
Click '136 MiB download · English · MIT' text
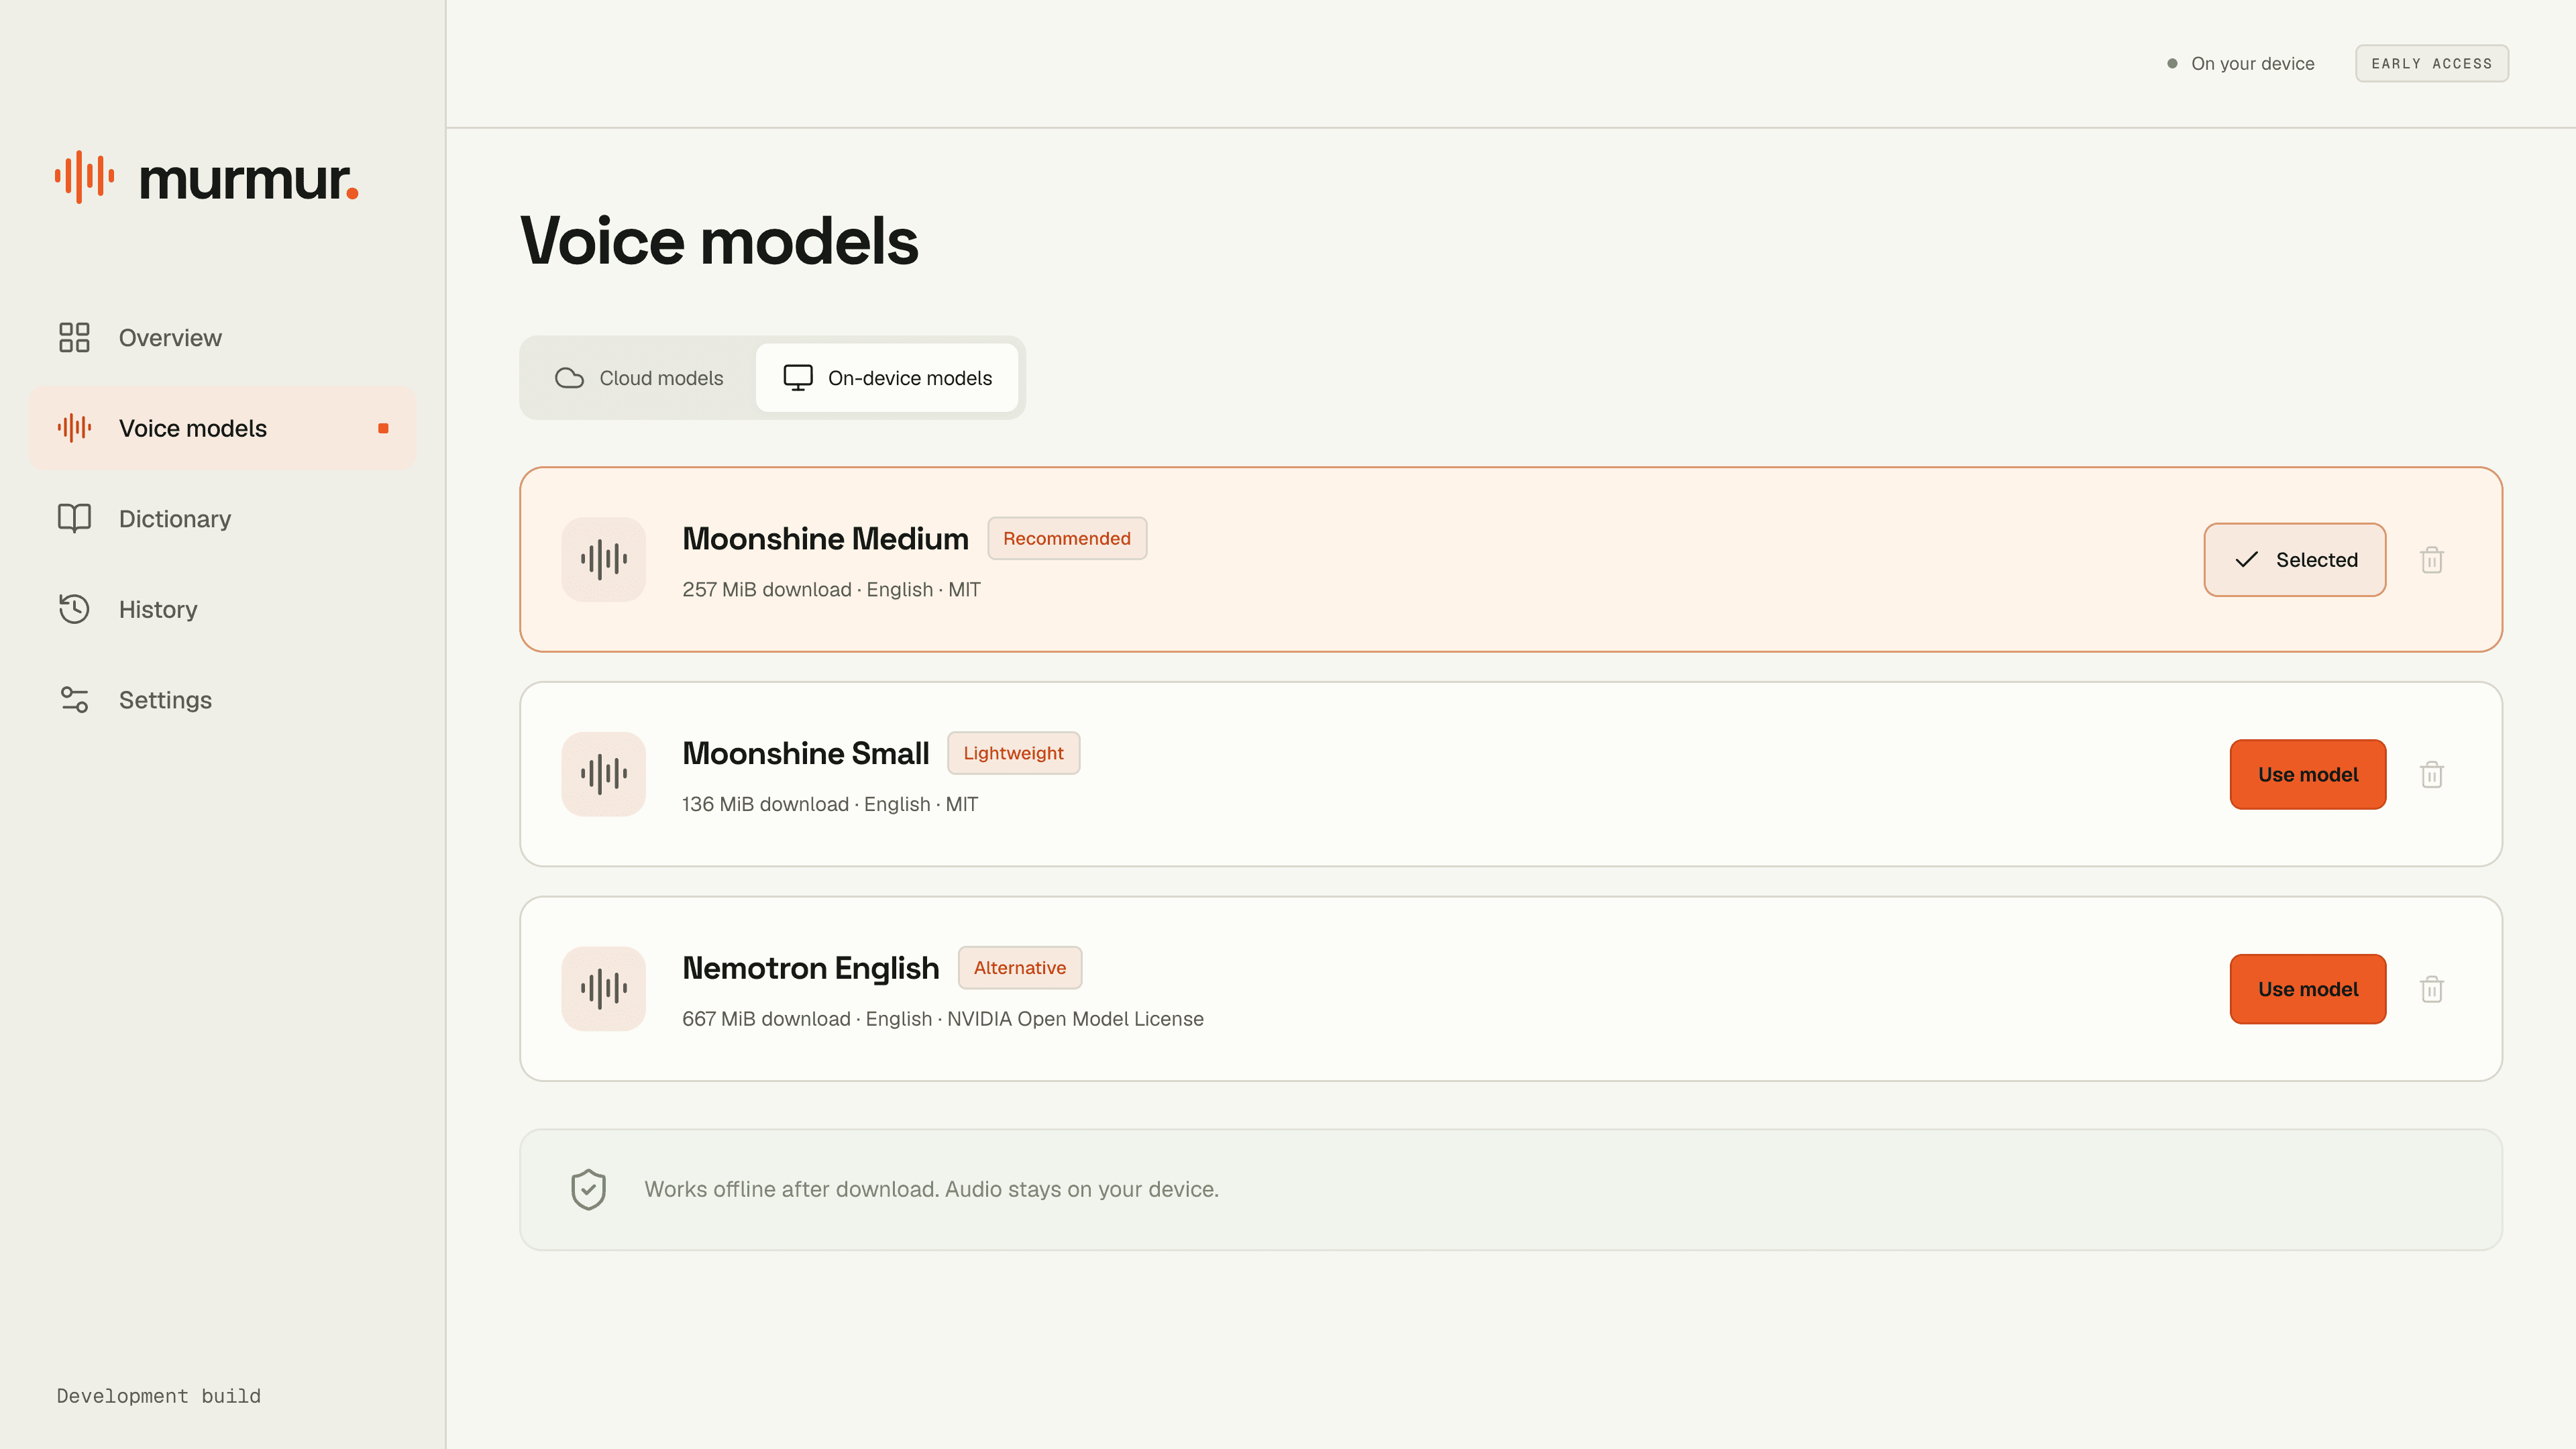pos(830,804)
